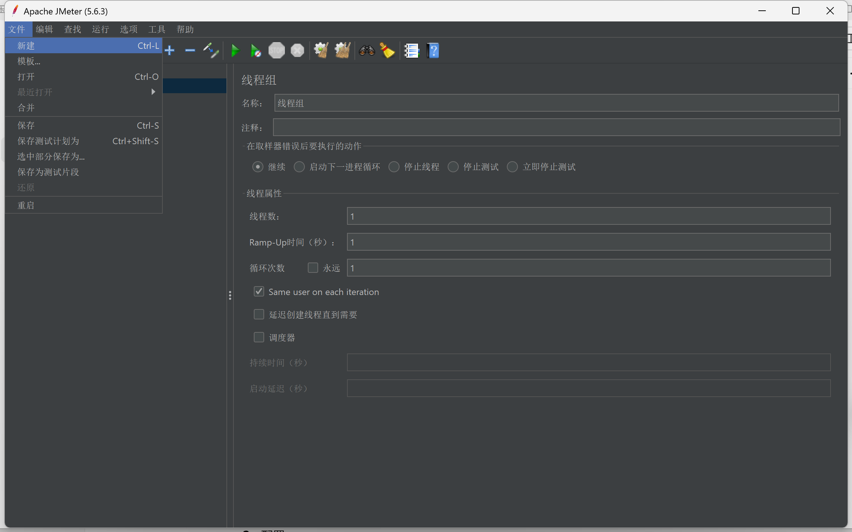Click the Clear All double-broom icon
This screenshot has width=852, height=532.
342,51
